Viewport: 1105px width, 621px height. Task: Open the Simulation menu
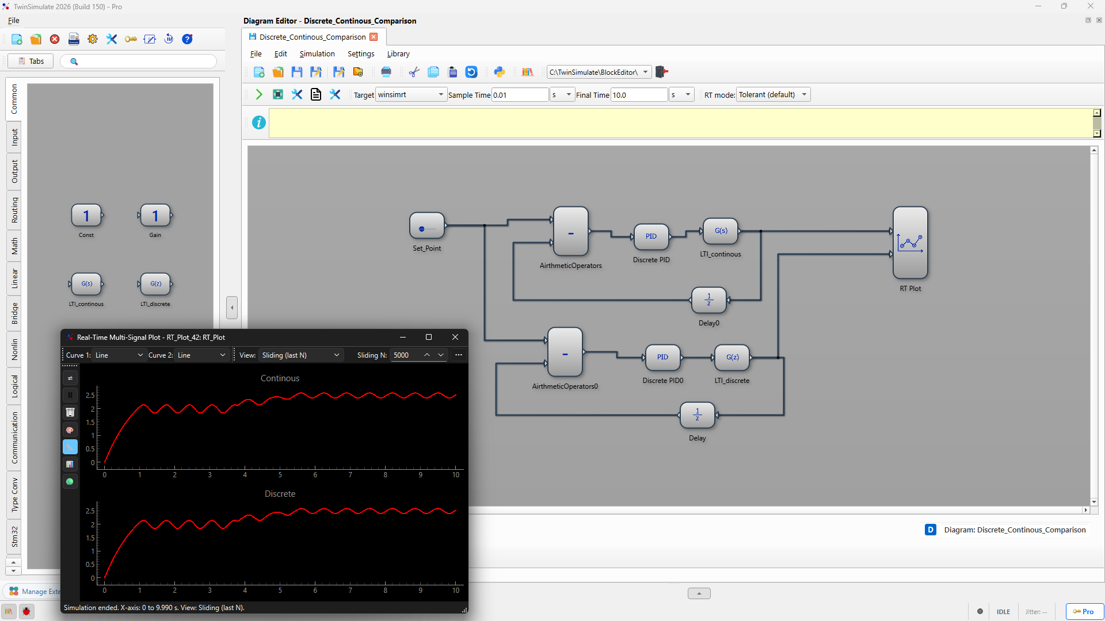[x=317, y=53]
